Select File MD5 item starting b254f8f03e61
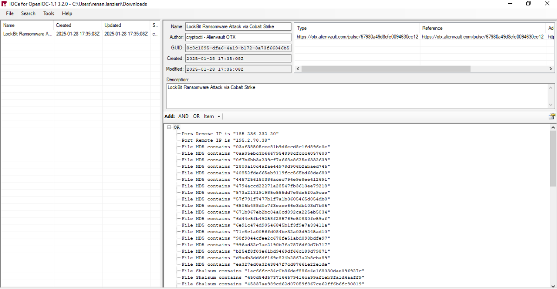557x289 pixels. [x=256, y=251]
